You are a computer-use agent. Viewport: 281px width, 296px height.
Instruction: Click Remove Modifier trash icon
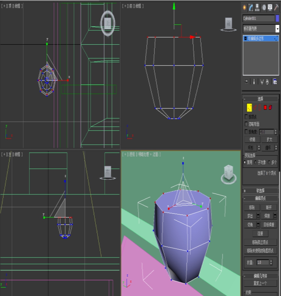[267, 82]
